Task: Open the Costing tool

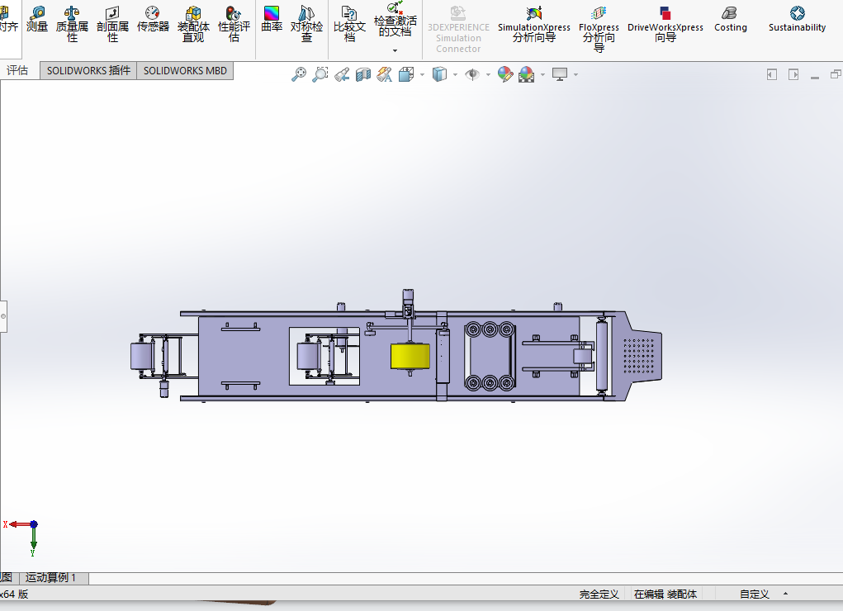Action: (x=730, y=20)
